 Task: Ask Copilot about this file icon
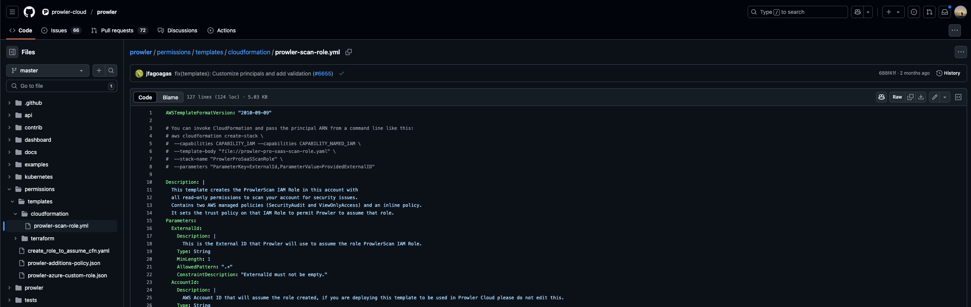coord(882,97)
